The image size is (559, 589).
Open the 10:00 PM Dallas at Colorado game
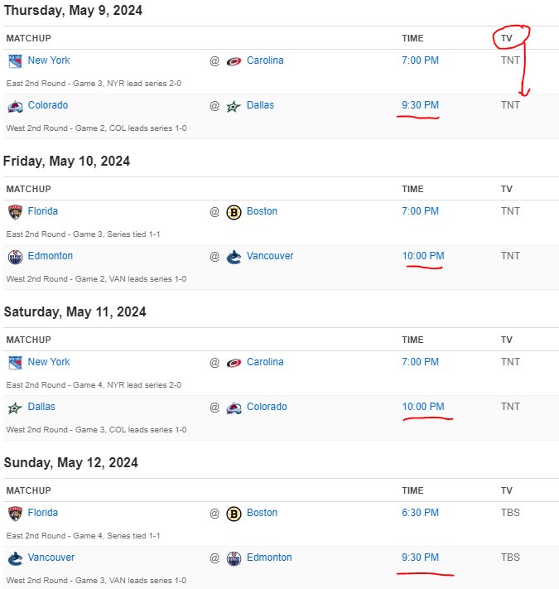(x=423, y=407)
